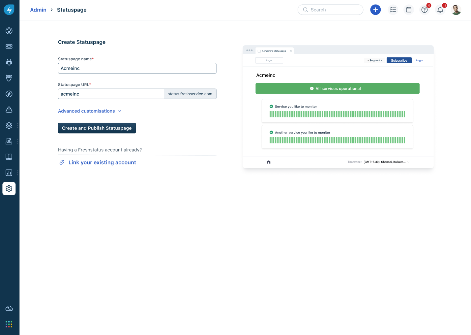Expand Advanced customisations section
Image resolution: width=471 pixels, height=335 pixels.
90,111
